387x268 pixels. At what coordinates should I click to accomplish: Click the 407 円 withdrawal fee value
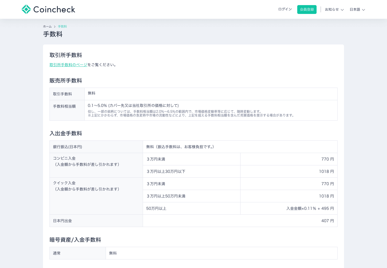[x=328, y=221]
